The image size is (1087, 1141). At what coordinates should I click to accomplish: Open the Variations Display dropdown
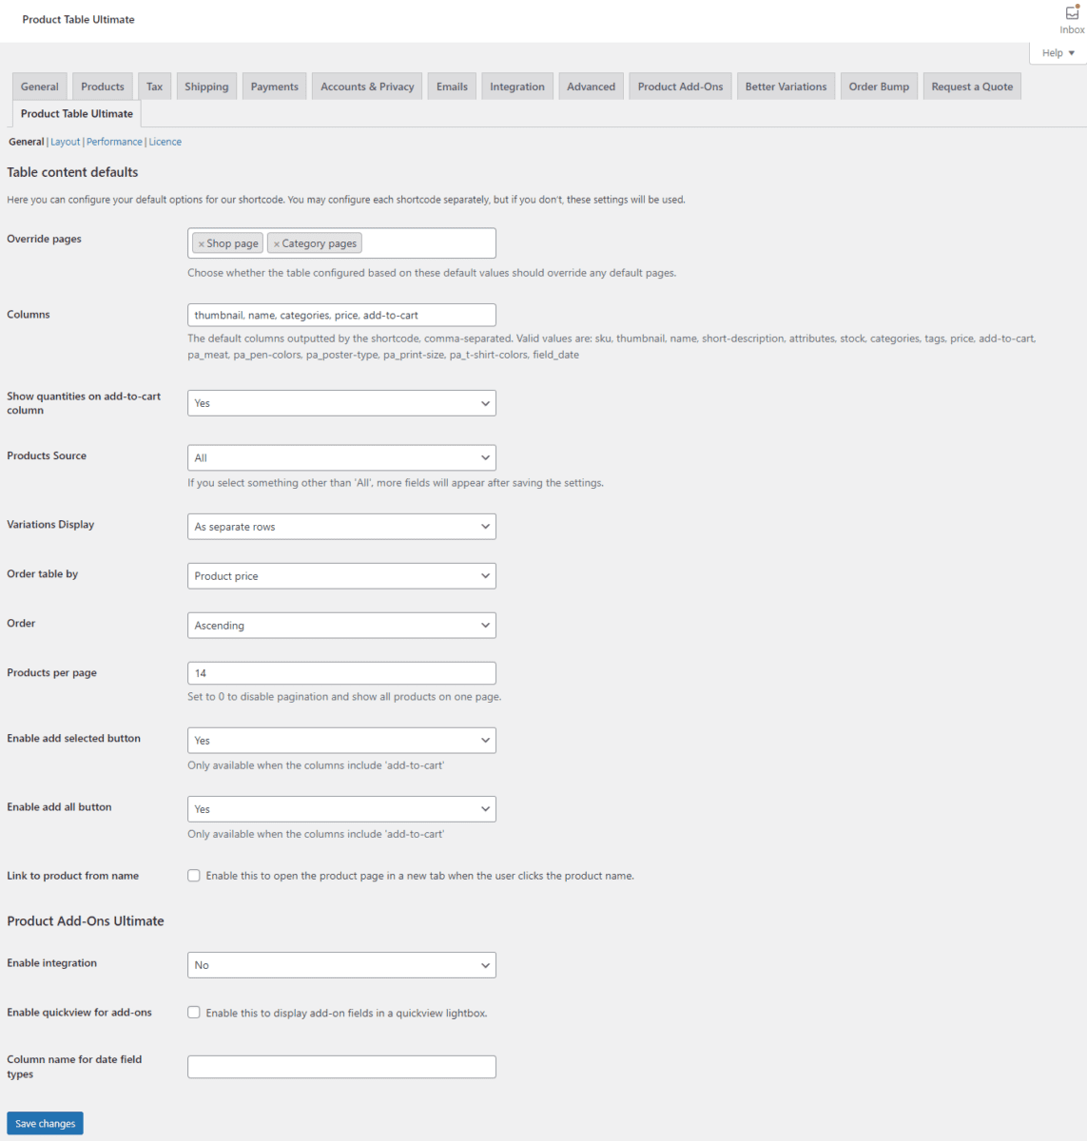tap(341, 527)
